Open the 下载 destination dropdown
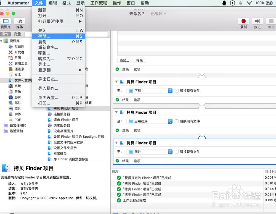Viewport: 276px width, 214px height. tap(149, 91)
